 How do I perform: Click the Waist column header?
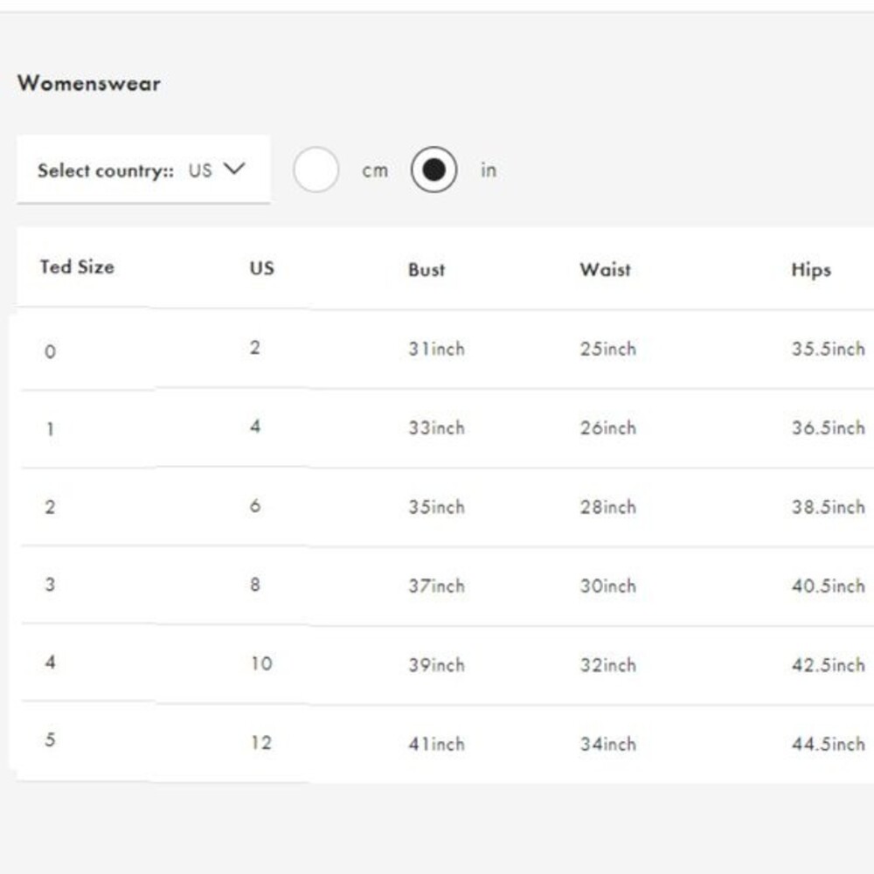(x=606, y=270)
